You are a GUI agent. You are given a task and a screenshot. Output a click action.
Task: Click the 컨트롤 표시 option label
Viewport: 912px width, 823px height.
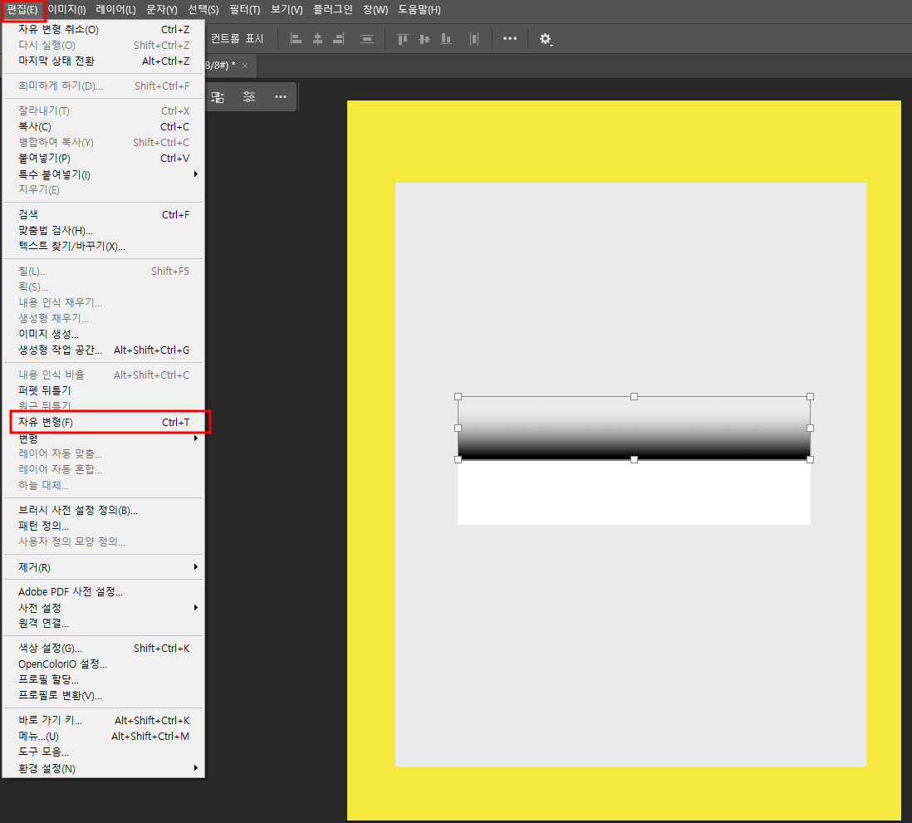pyautogui.click(x=238, y=38)
